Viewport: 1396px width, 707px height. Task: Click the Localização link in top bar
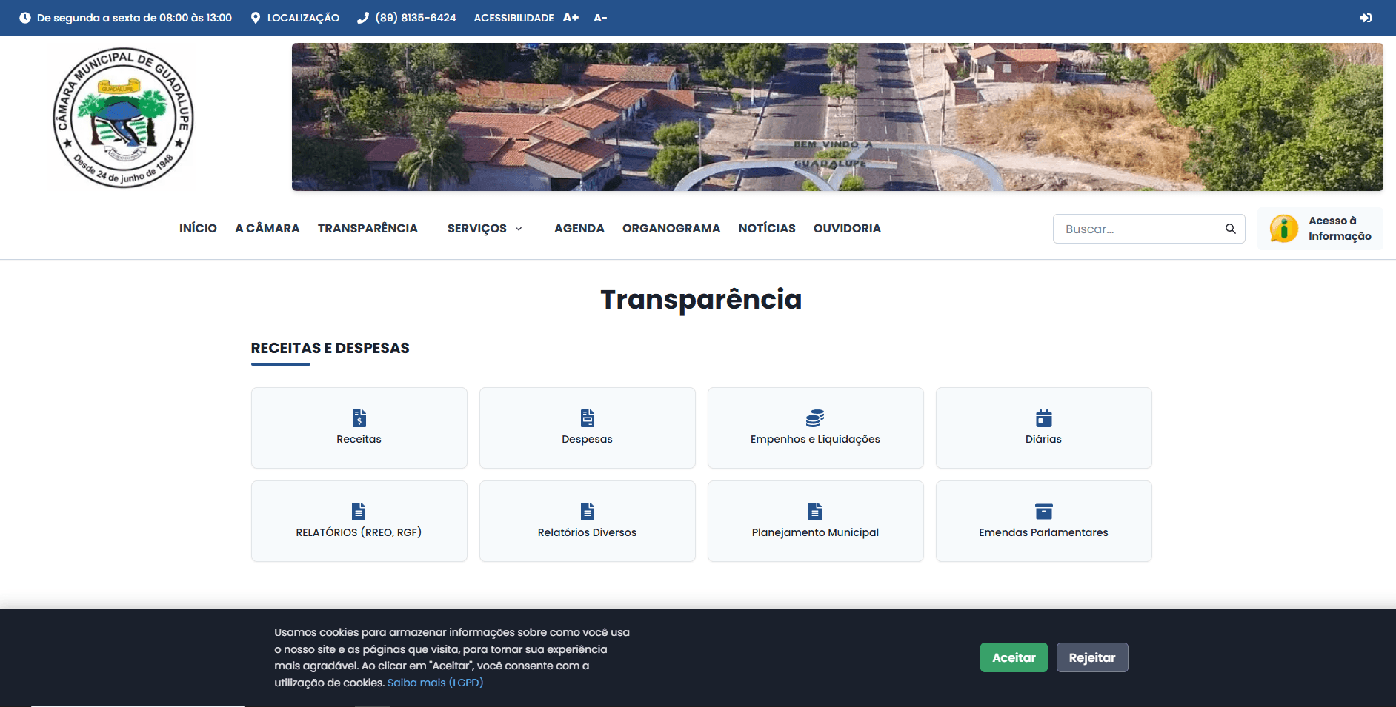coord(295,18)
